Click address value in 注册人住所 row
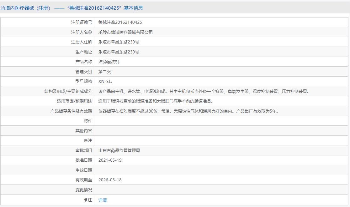Image resolution: width=350 pixels, height=207 pixels. [119, 42]
